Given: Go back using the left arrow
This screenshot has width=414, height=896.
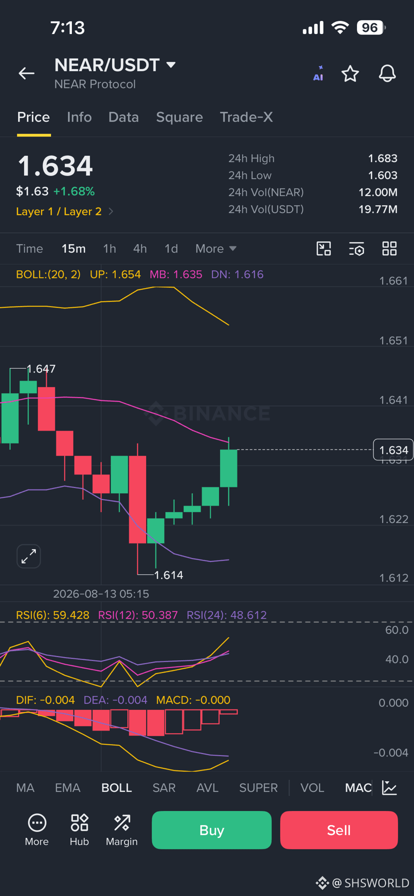Looking at the screenshot, I should [26, 73].
